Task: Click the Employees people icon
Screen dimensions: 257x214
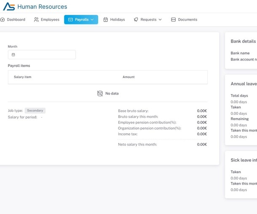Action: point(37,20)
